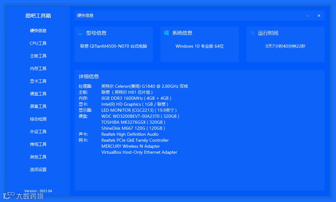Click the Windows logo beside 系统信息

(166, 33)
